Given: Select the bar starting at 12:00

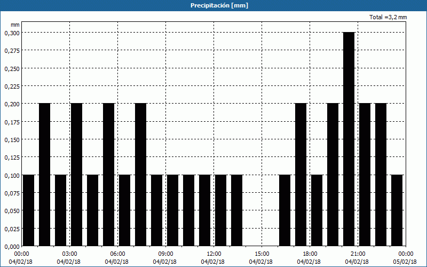Looking at the screenshot, I should [220, 210].
